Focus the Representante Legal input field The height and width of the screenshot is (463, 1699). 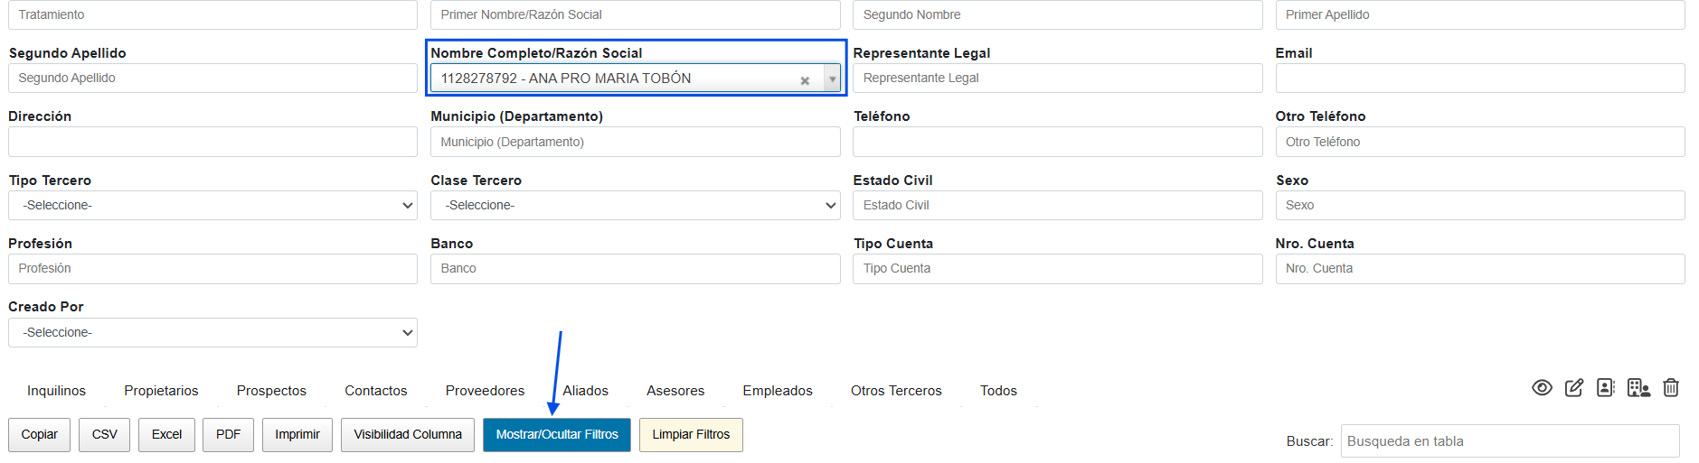(1057, 79)
